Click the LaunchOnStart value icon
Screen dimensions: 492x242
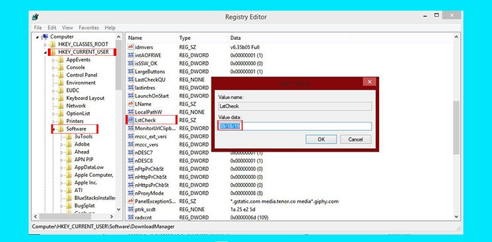131,96
